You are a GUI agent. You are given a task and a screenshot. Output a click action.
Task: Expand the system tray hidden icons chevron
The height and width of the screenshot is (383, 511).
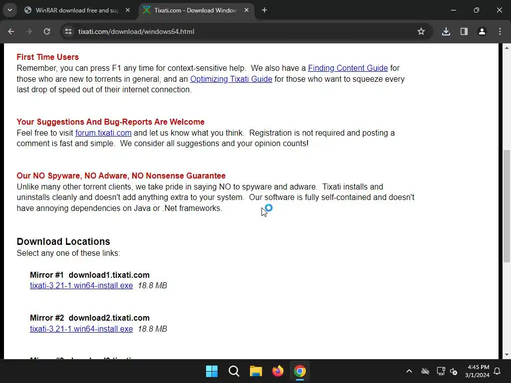(x=409, y=371)
